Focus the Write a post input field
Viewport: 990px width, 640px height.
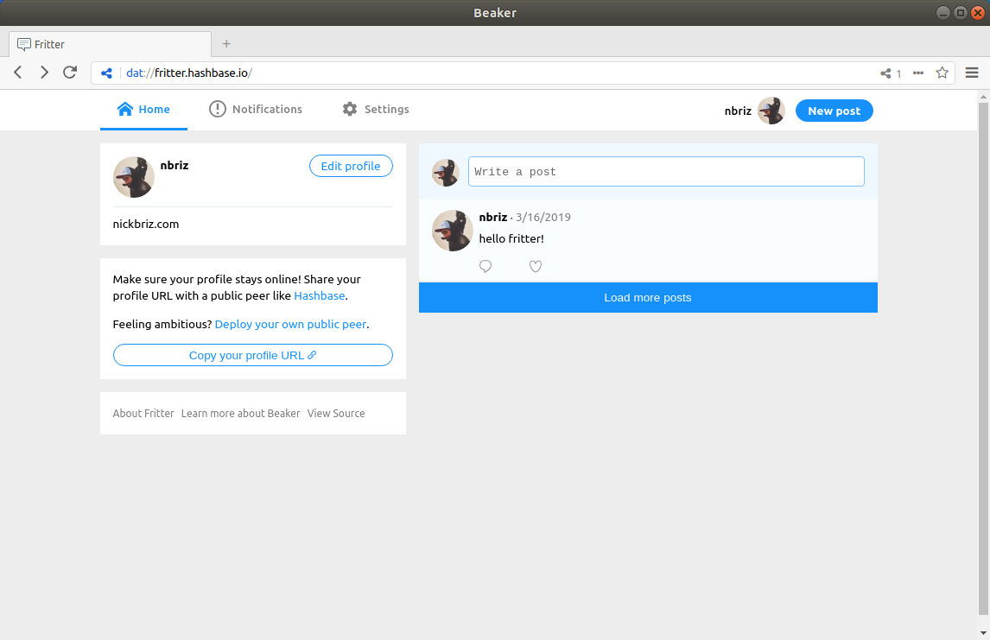pyautogui.click(x=666, y=172)
